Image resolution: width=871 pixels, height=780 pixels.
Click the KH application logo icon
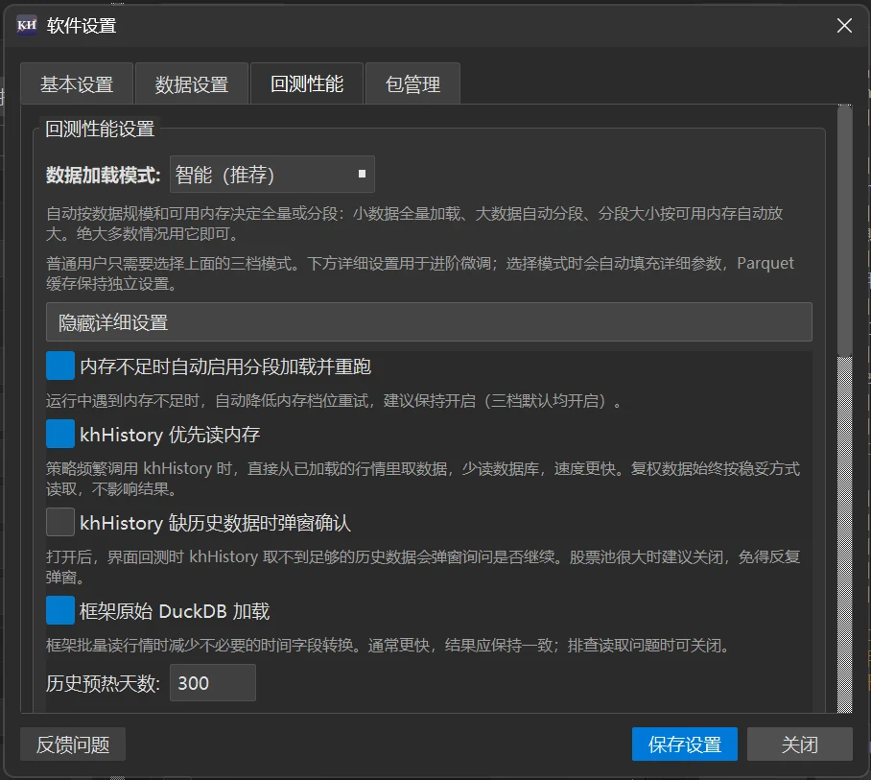26,26
